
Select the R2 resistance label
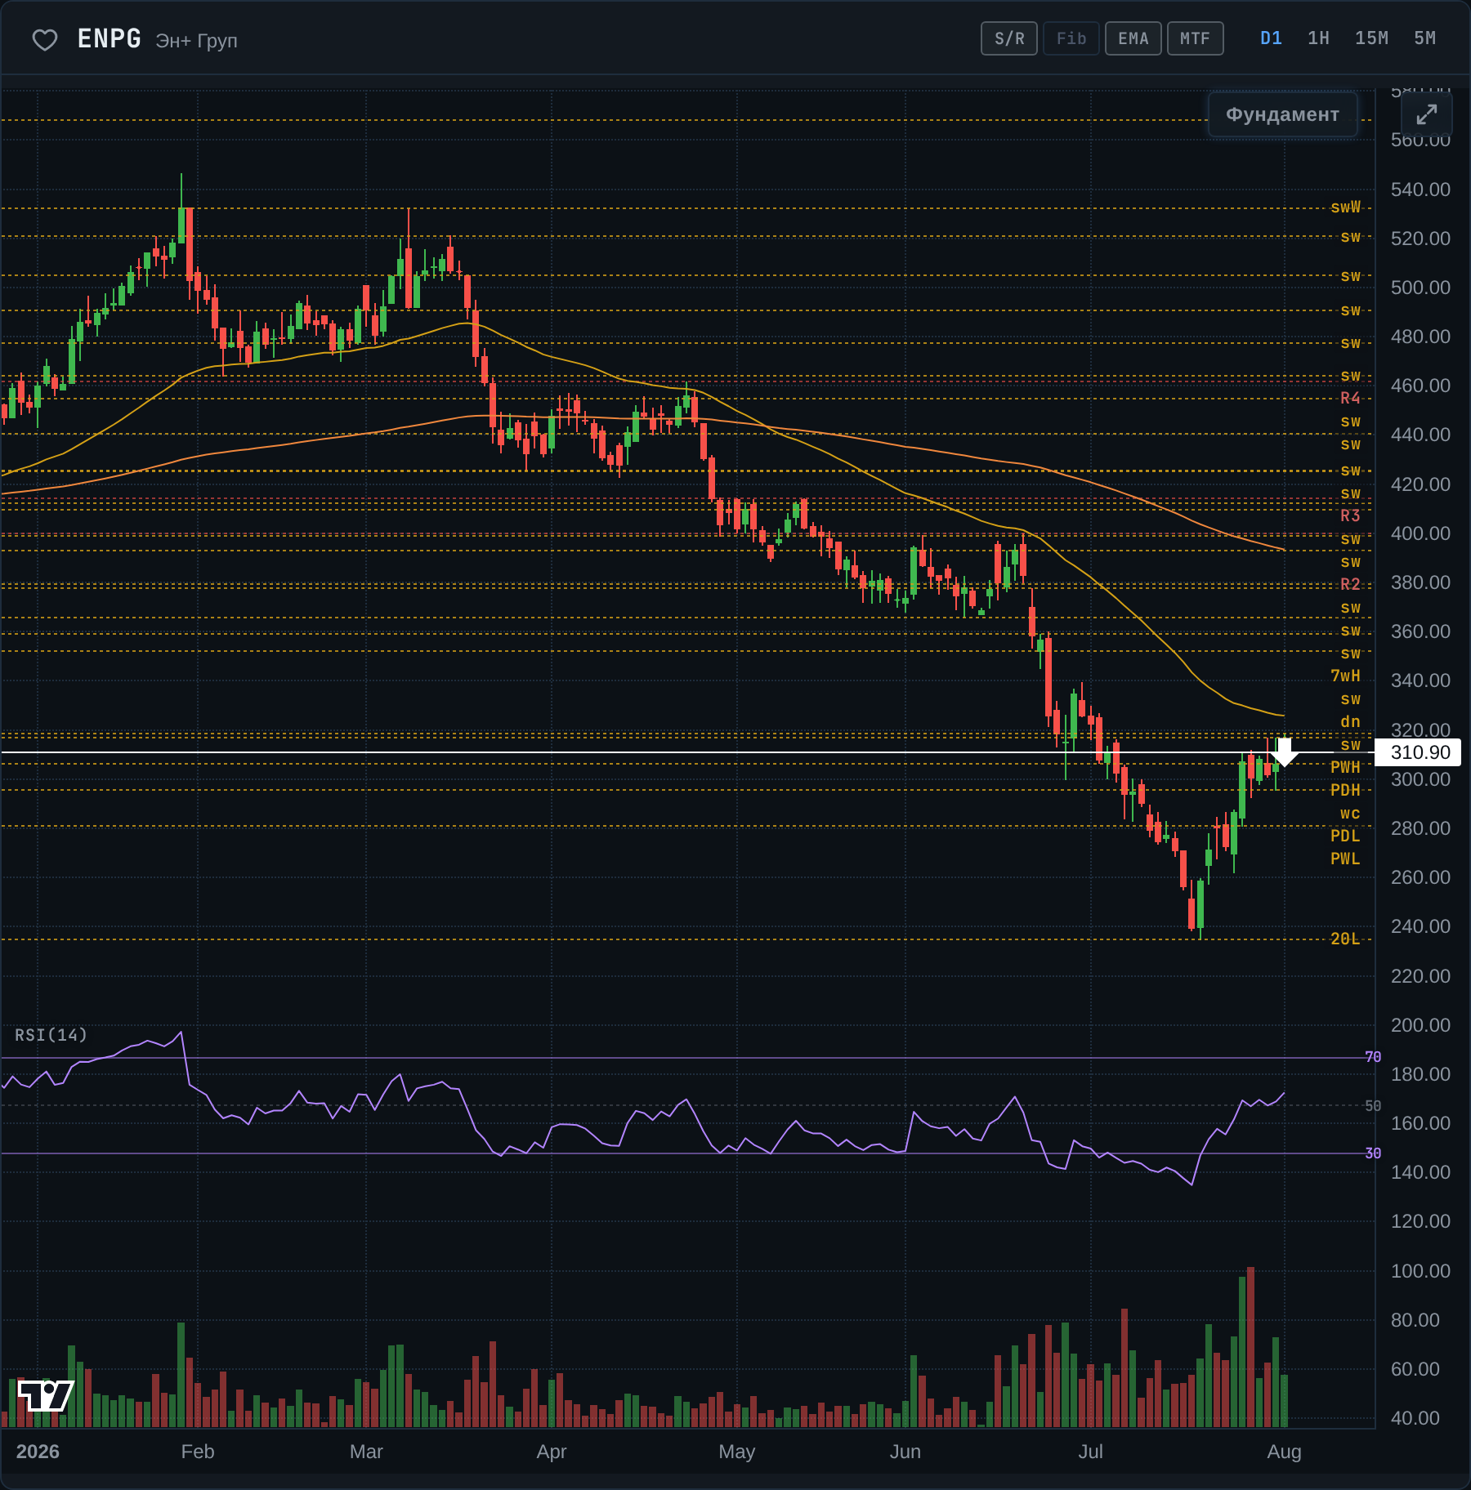pos(1350,584)
